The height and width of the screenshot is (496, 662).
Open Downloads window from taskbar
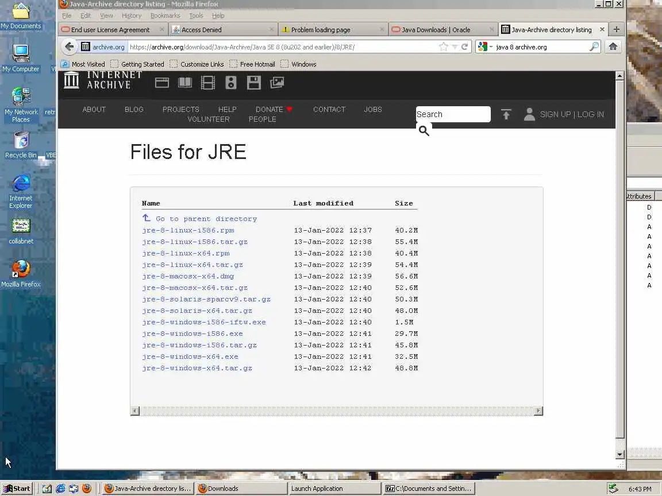tap(241, 489)
